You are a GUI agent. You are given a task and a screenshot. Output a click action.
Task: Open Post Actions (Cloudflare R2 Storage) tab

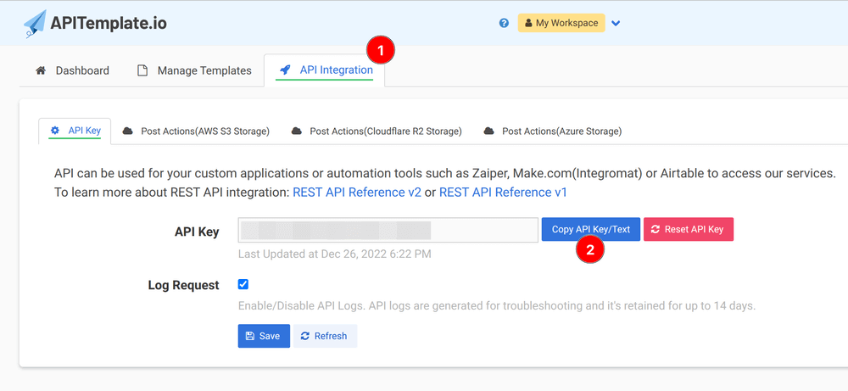click(377, 131)
